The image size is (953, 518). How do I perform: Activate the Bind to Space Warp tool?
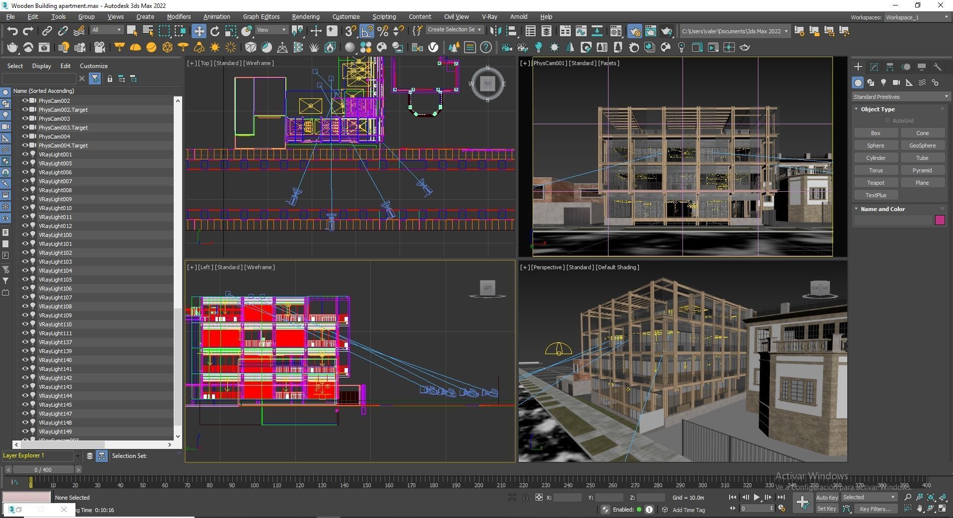click(79, 31)
